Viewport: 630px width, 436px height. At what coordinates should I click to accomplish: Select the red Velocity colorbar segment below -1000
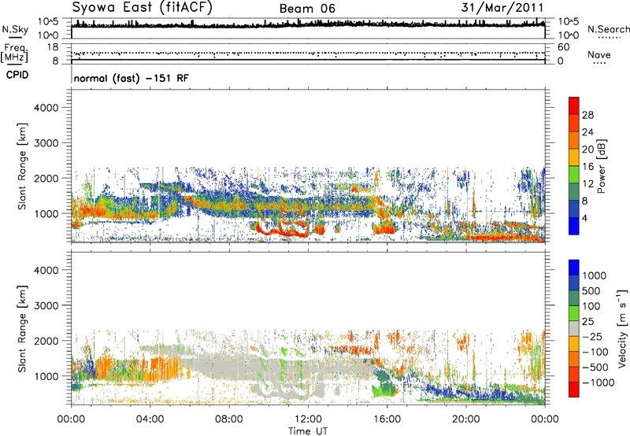(x=574, y=390)
